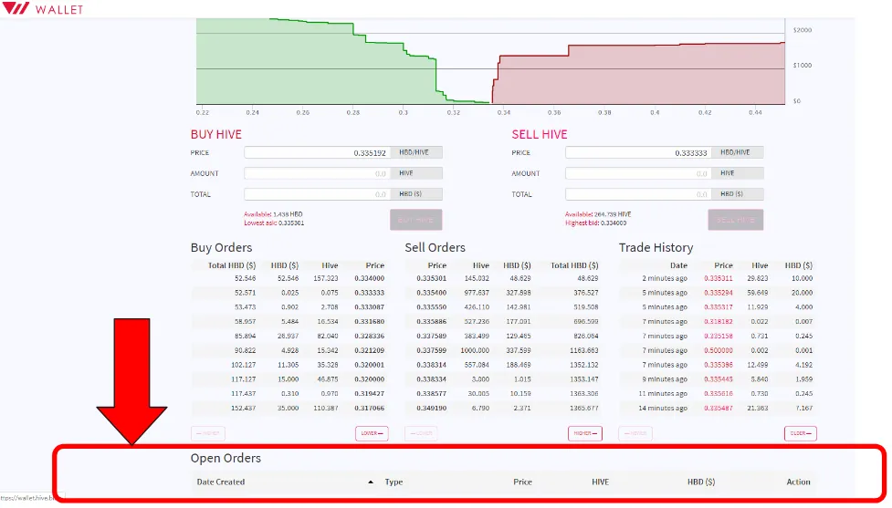892x508 pixels.
Task: Click trade history price 0.318182
Action: (718, 322)
